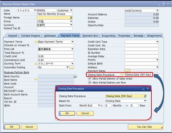172x133 pixels.
Task: Click the Expiration Date field
Action: 142,49
